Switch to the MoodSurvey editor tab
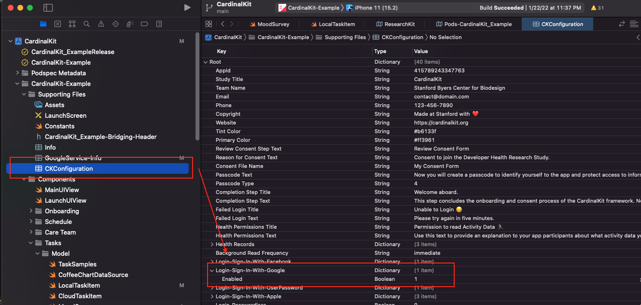 pos(269,24)
